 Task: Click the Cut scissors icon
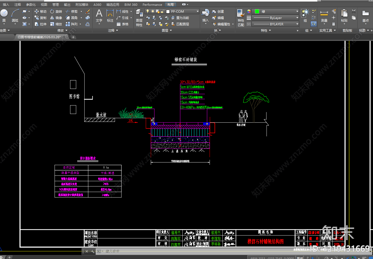click(x=354, y=11)
